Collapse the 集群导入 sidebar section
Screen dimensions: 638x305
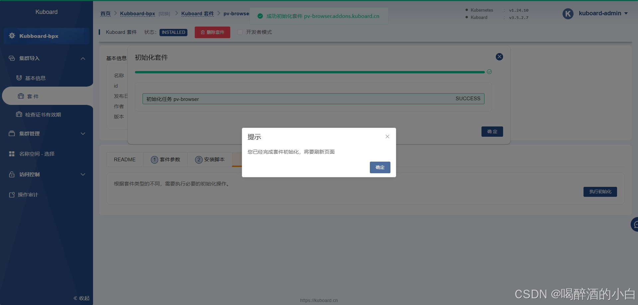pos(83,58)
